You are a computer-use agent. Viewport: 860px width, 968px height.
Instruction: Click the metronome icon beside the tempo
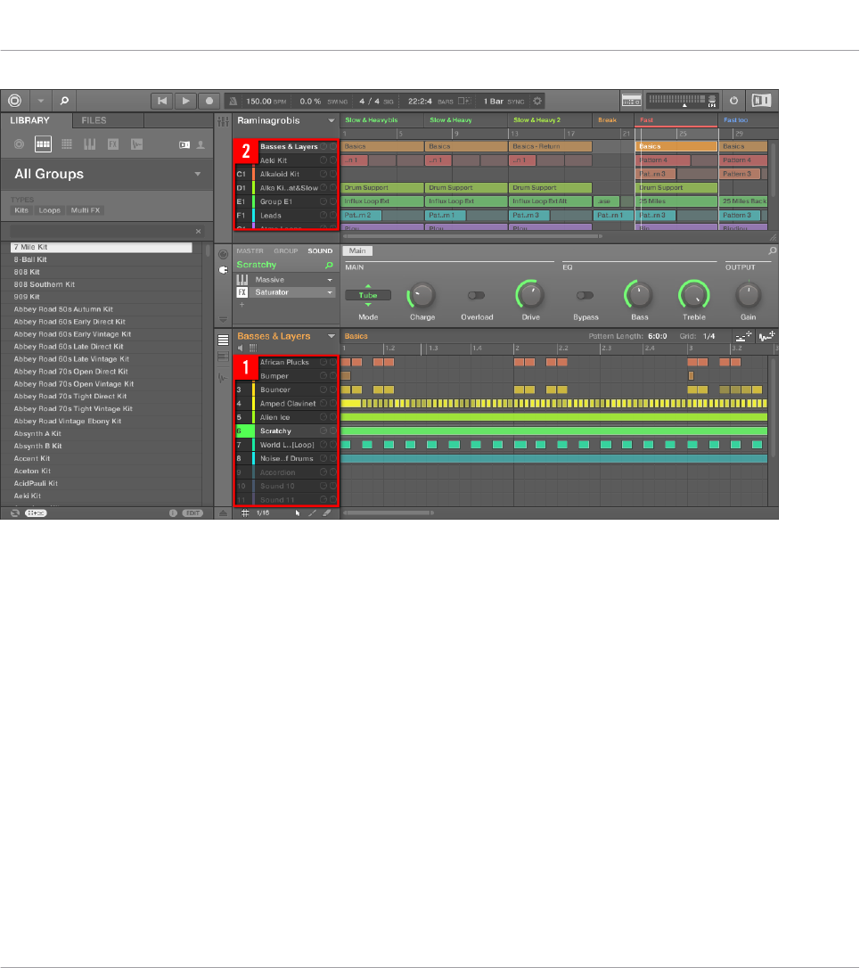[x=233, y=102]
